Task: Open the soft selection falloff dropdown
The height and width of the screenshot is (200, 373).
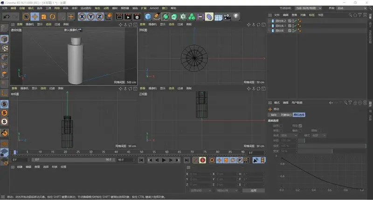Action: click(x=289, y=135)
